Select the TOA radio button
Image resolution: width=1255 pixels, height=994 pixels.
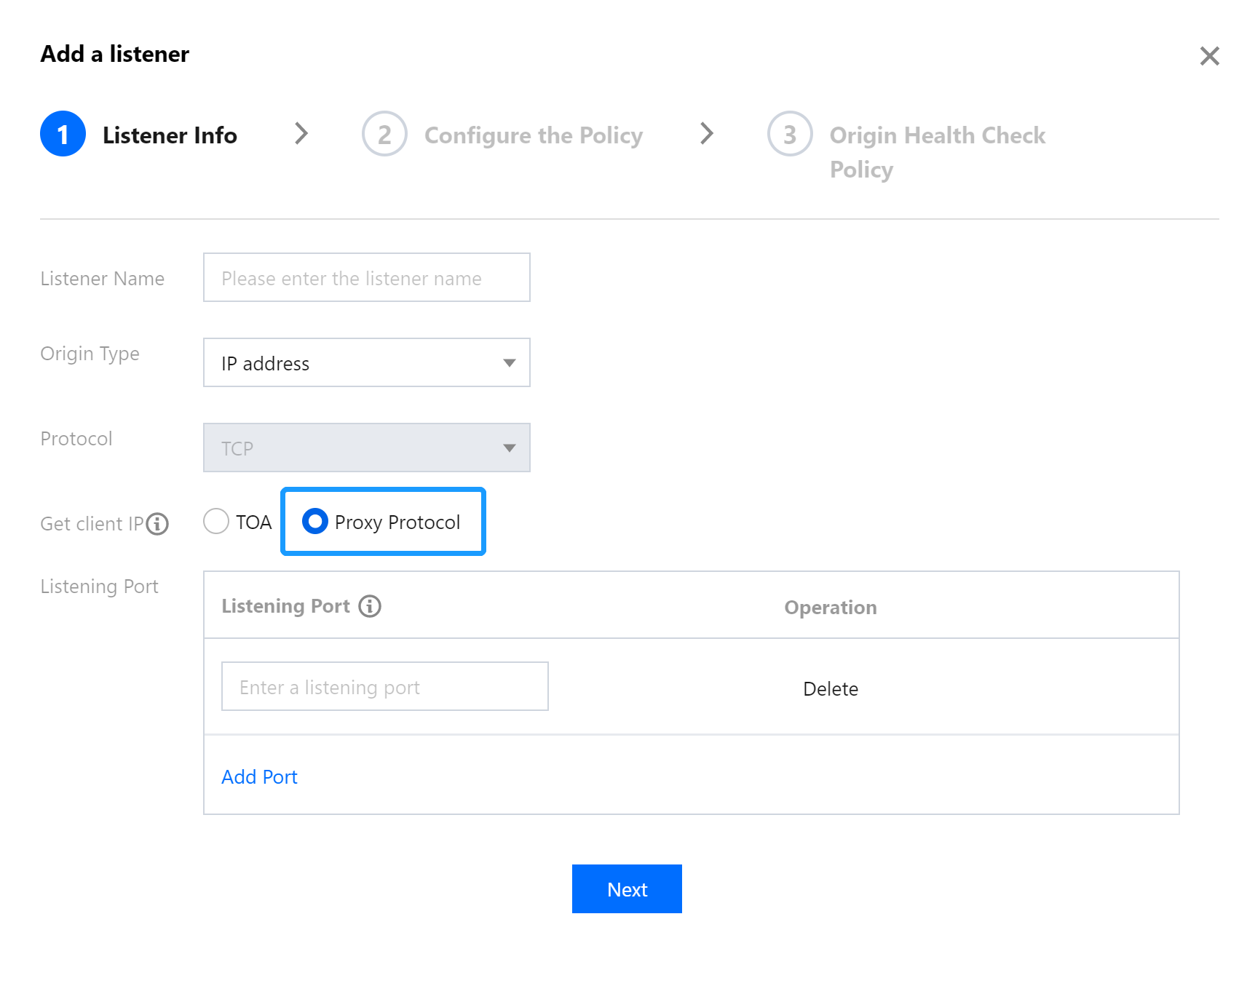pyautogui.click(x=216, y=522)
